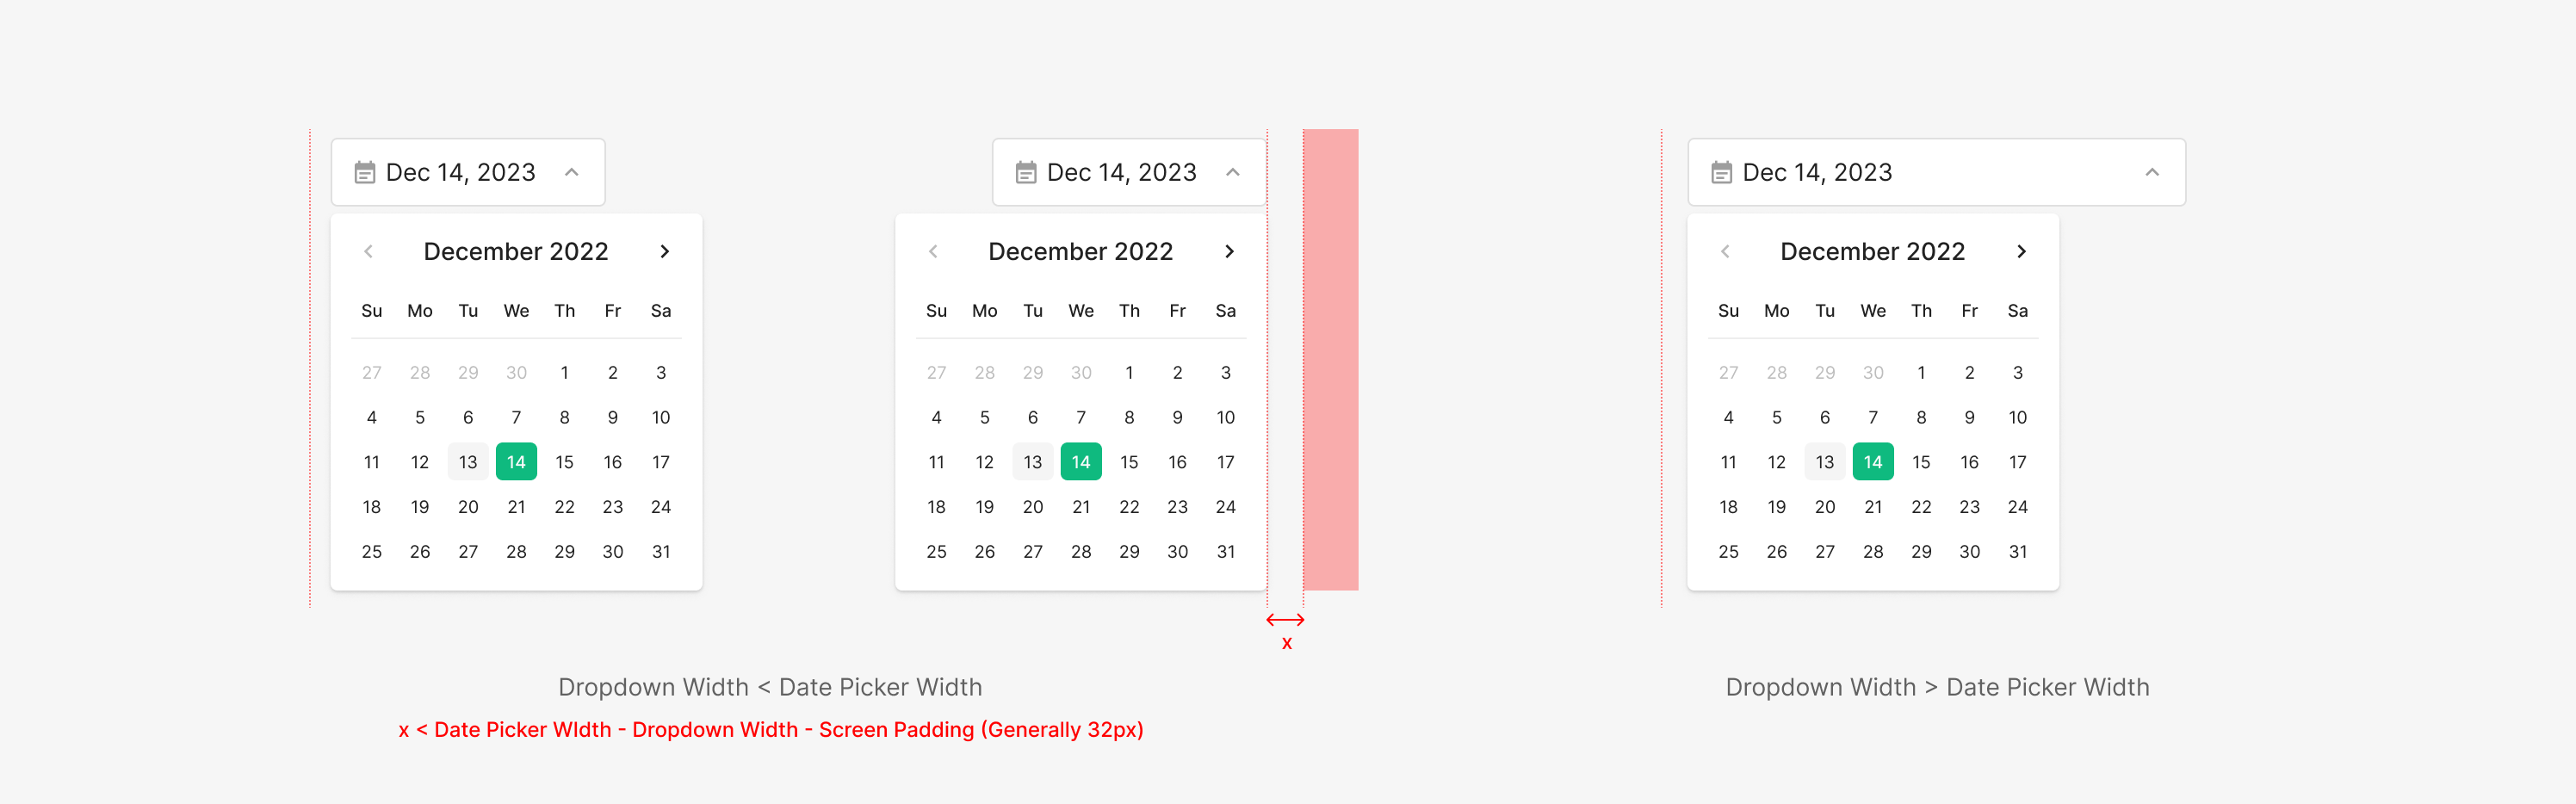Click December 2022 header in the middle calendar
Image resolution: width=2576 pixels, height=804 pixels.
pos(1080,252)
